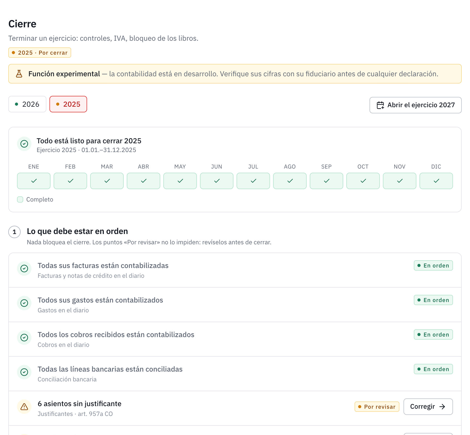Image resolution: width=470 pixels, height=435 pixels.
Task: Select the SEP month checkmark box
Action: coord(326,181)
